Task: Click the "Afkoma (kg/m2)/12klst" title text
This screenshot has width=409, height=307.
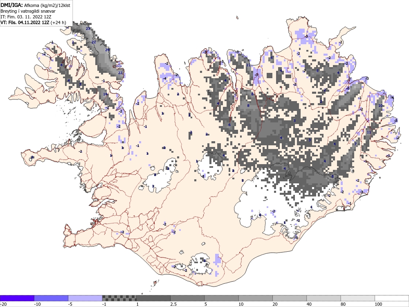Action: click(47, 5)
